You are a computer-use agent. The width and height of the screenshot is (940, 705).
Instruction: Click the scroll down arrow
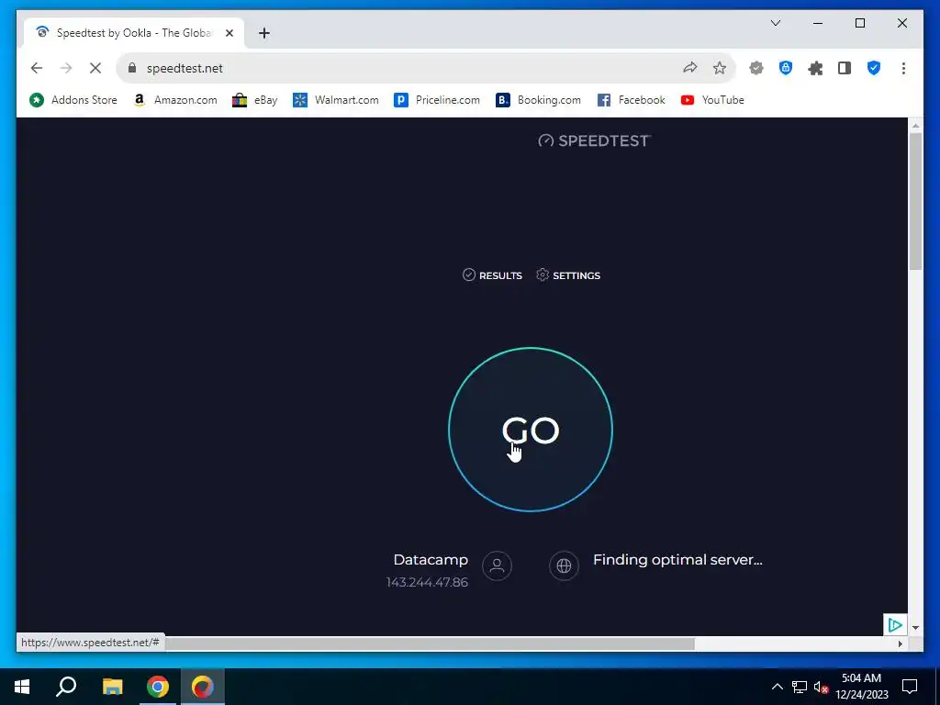915,628
